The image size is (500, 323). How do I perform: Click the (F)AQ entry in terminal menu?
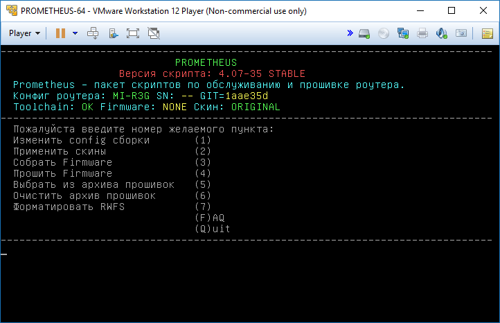tap(210, 218)
